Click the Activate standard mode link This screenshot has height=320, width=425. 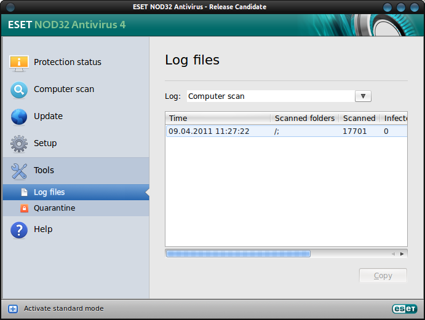pos(64,308)
